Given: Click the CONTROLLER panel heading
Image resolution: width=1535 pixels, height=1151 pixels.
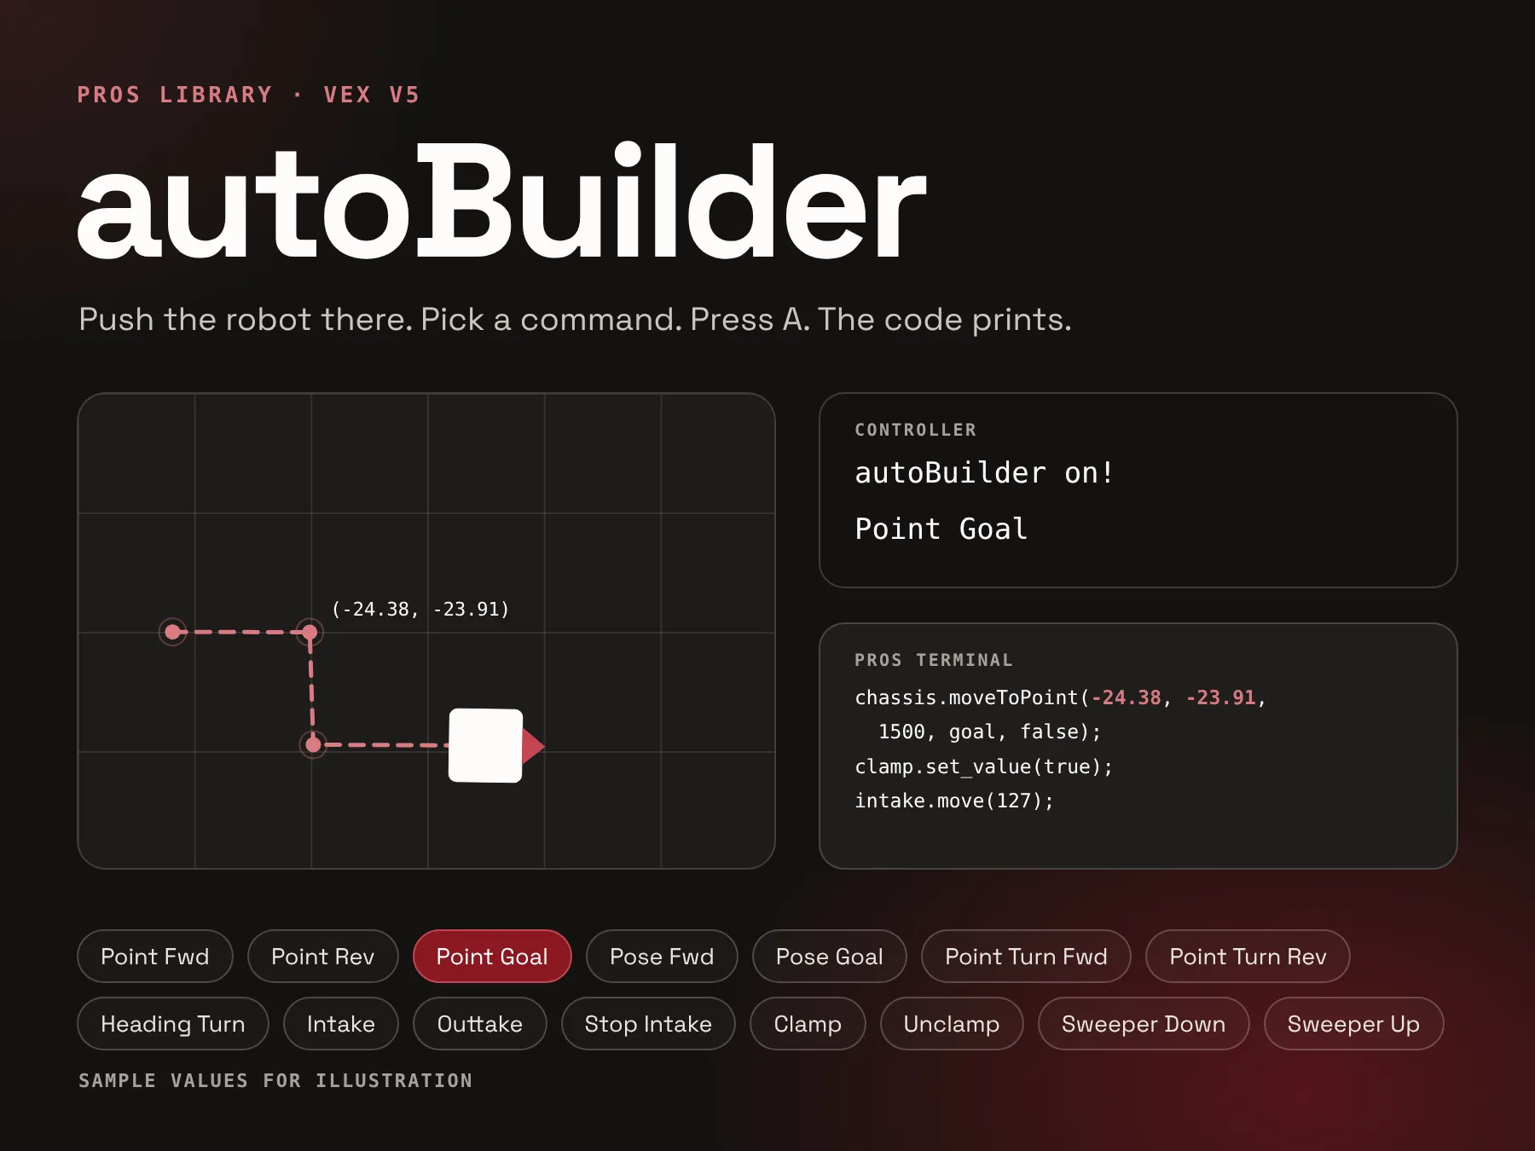Looking at the screenshot, I should click(x=915, y=430).
